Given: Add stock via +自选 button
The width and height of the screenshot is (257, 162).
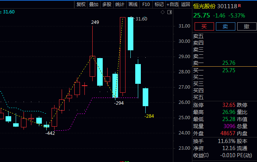Looking at the screenshot, I should 173,4.
